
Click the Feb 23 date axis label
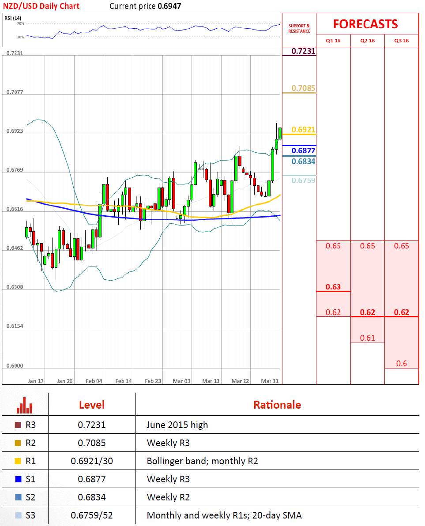(153, 381)
